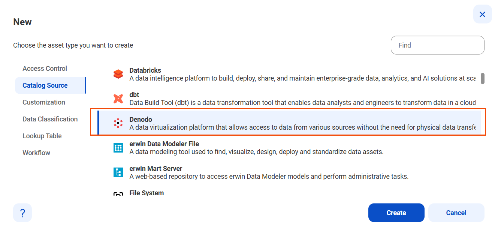Open the Customization category
This screenshot has width=498, height=226.
tap(44, 102)
